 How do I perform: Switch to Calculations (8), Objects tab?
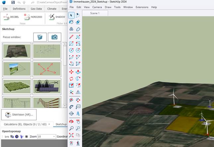click(x=25, y=124)
